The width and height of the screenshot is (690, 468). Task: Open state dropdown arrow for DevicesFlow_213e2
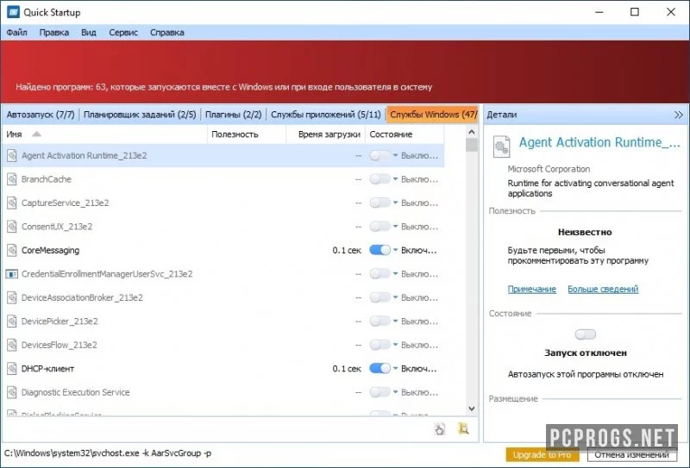395,345
